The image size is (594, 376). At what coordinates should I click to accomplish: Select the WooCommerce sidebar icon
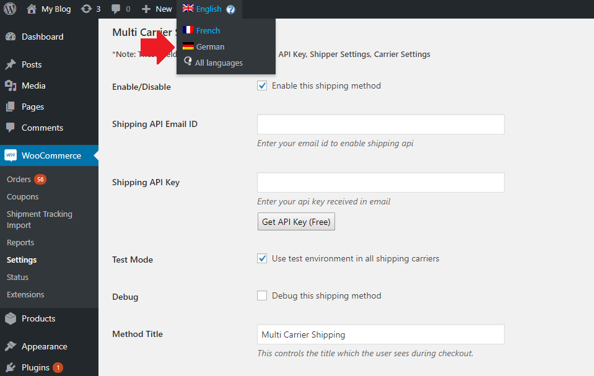pos(11,155)
